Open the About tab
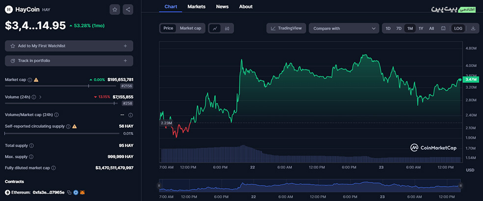The height and width of the screenshot is (201, 483). pos(246,6)
